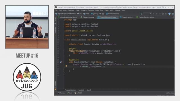Image resolution: width=180 pixels, height=101 pixels.
Task: Click the Run with Coverage icon
Action: point(159,14)
